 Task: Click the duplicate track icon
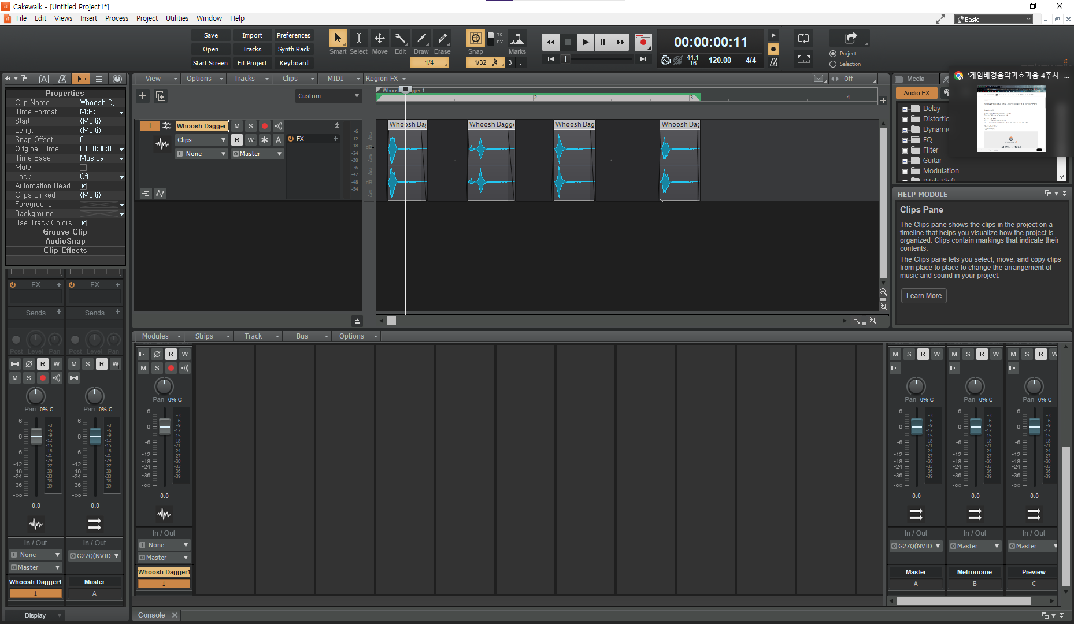click(x=161, y=96)
